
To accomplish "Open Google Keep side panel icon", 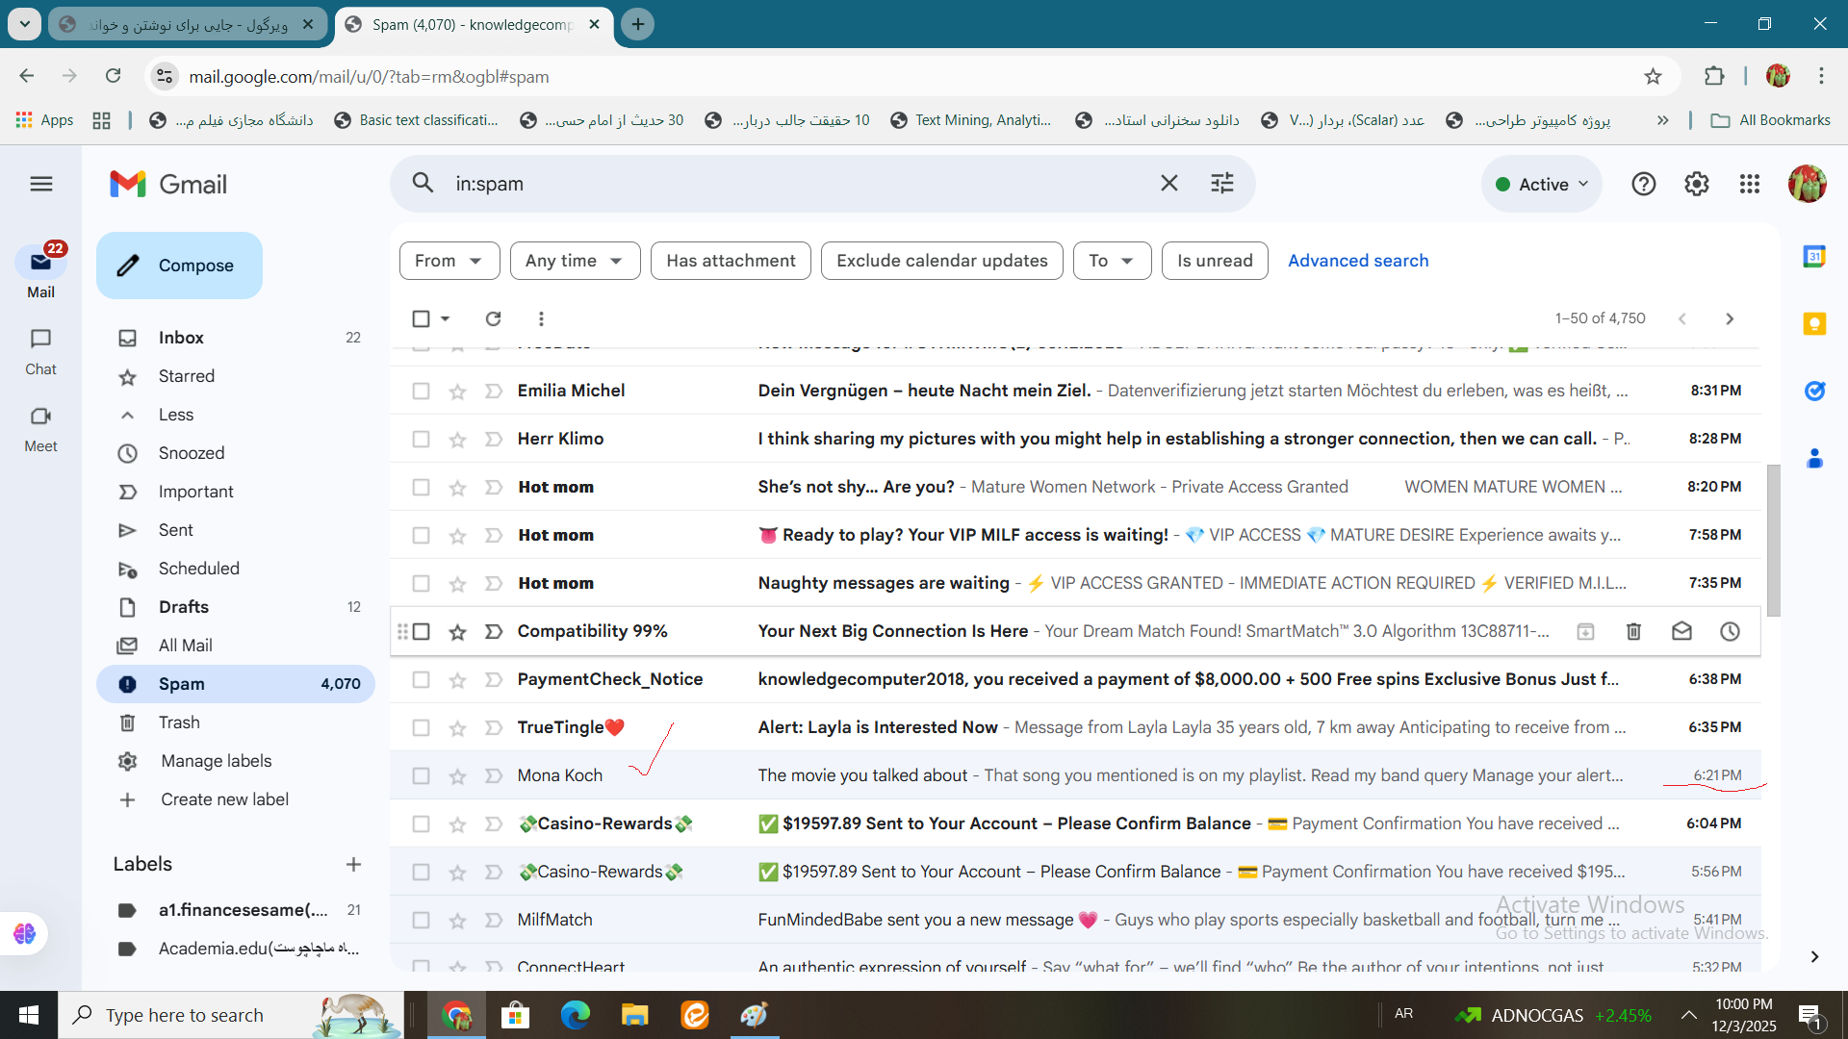I will [1814, 324].
